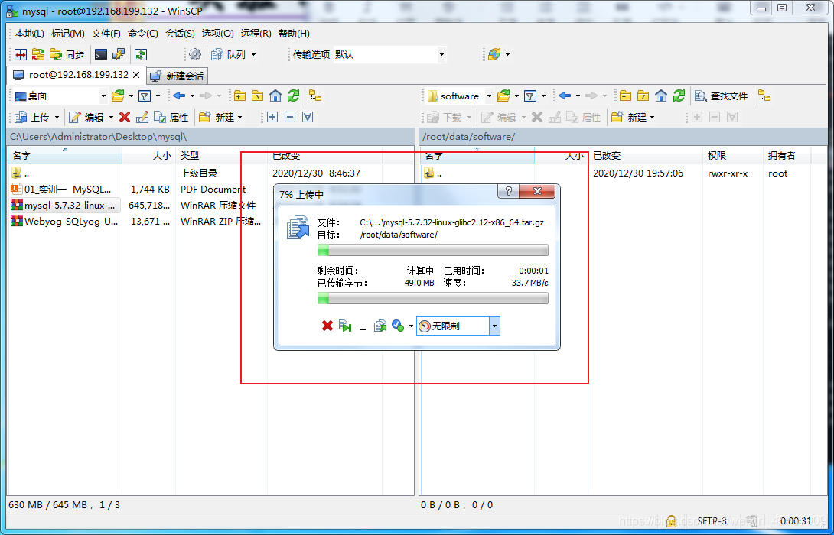Click local unselect files minus icon
This screenshot has width=834, height=535.
[290, 117]
